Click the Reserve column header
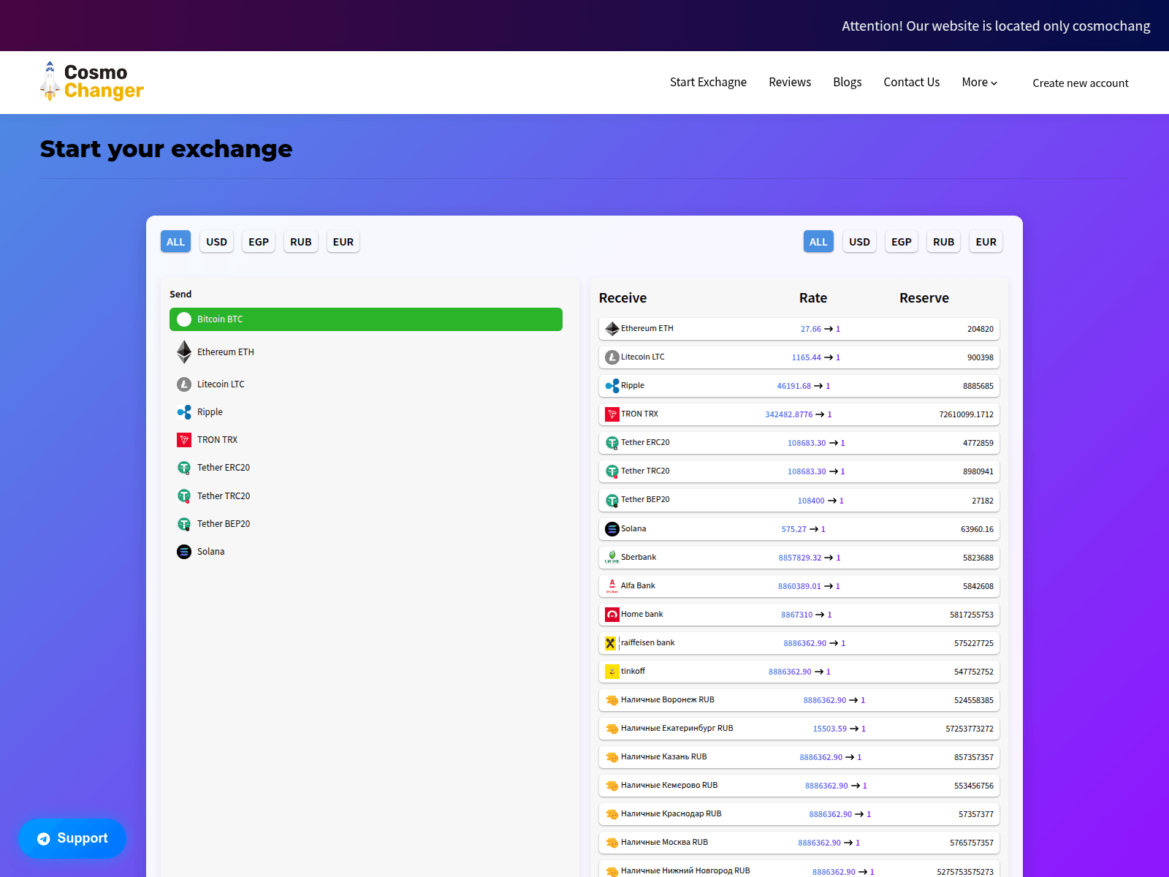 [x=924, y=298]
